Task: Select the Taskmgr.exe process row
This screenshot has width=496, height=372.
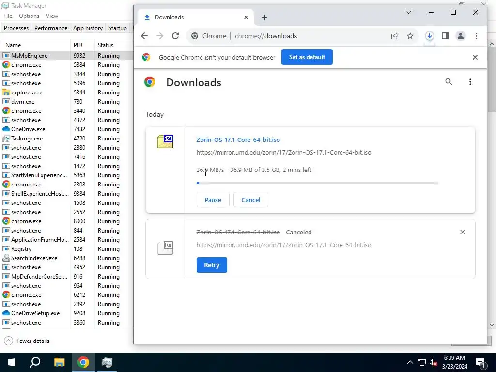Action: point(67,139)
